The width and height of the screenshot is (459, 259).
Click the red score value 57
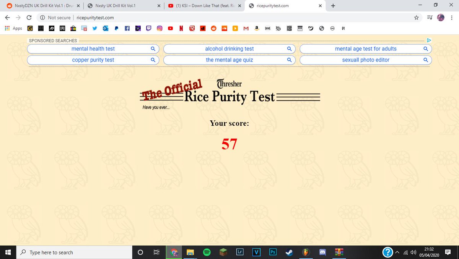[229, 144]
